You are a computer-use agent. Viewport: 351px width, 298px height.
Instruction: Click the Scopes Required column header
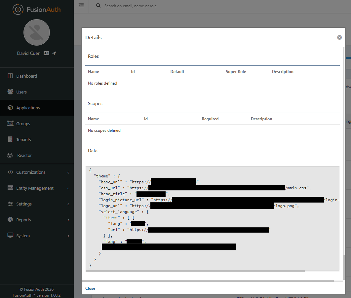click(x=210, y=119)
